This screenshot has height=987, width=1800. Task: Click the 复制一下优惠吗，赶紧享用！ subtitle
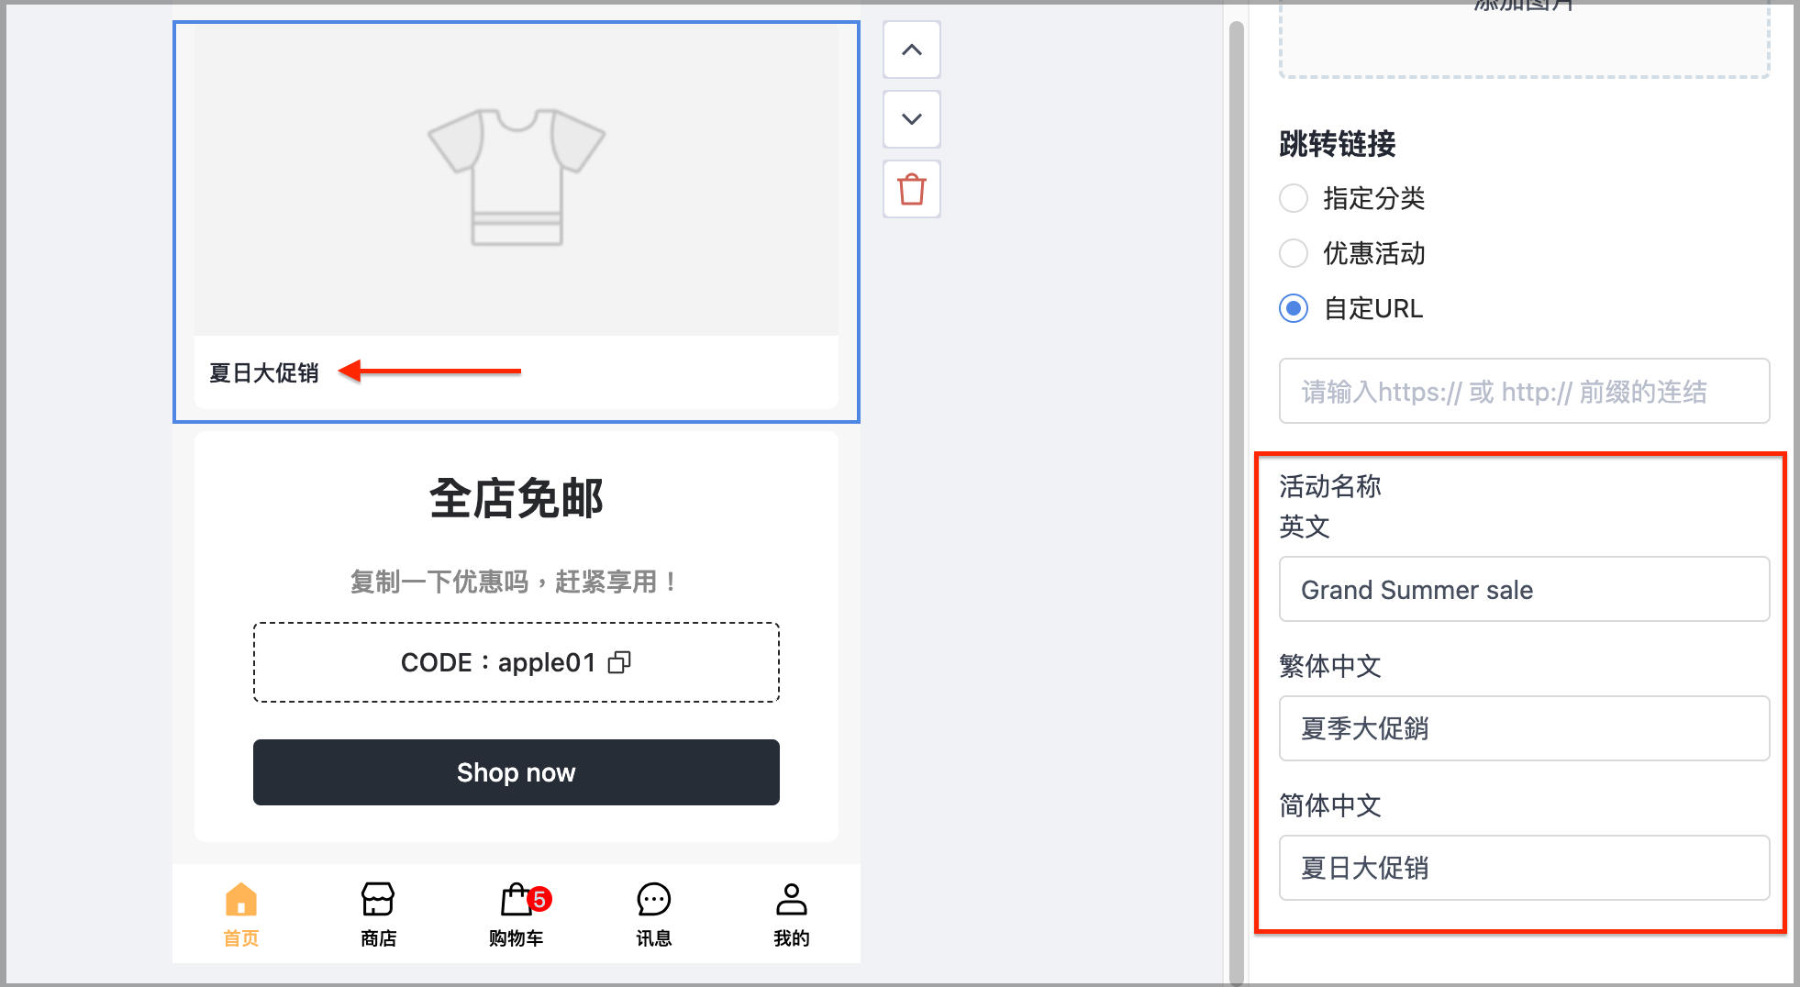(515, 582)
